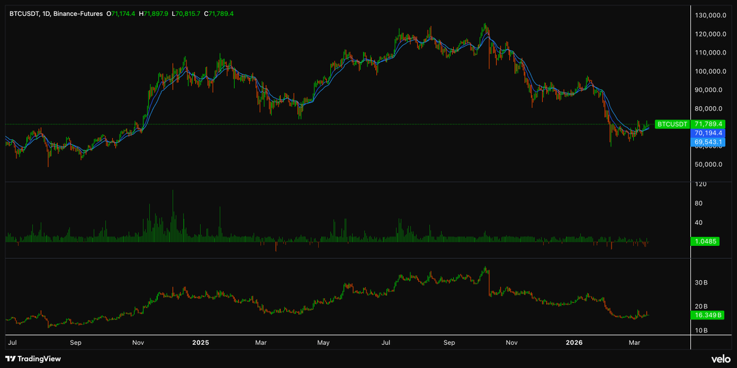The image size is (737, 368).
Task: Click the 40 level on the volume axis
Action: point(699,222)
